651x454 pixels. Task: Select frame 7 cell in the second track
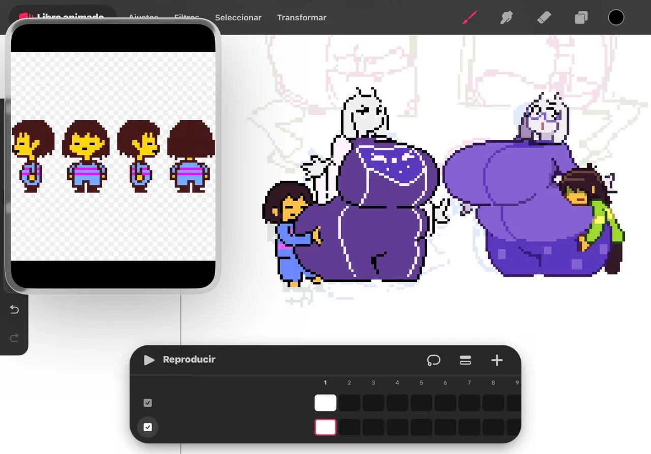pyautogui.click(x=469, y=427)
